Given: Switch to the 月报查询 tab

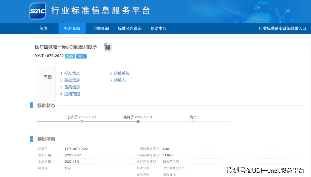Looking at the screenshot, I should point(101,28).
